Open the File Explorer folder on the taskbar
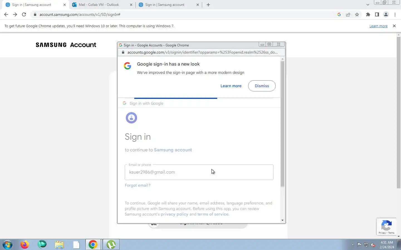The height and width of the screenshot is (250, 401). tap(59, 245)
